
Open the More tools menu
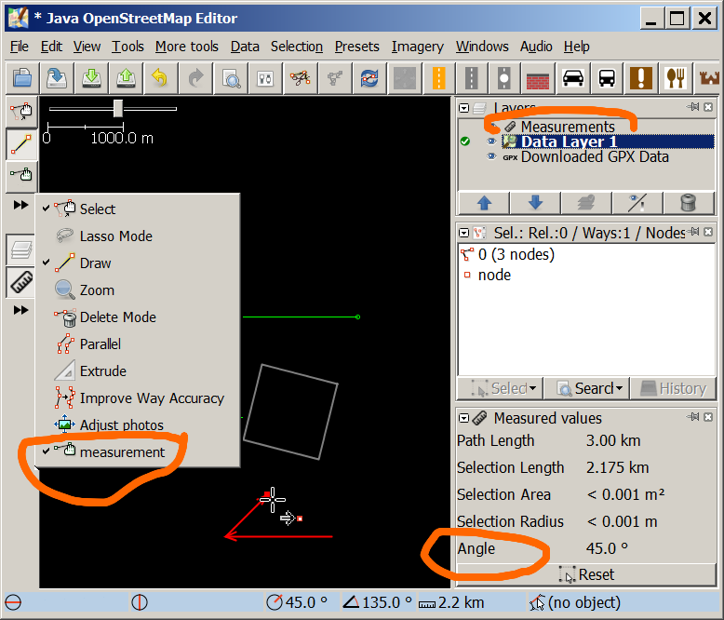186,47
